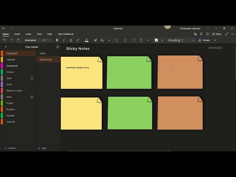This screenshot has width=236, height=177.
Task: Expand more font formatting options
Action: (109, 40)
